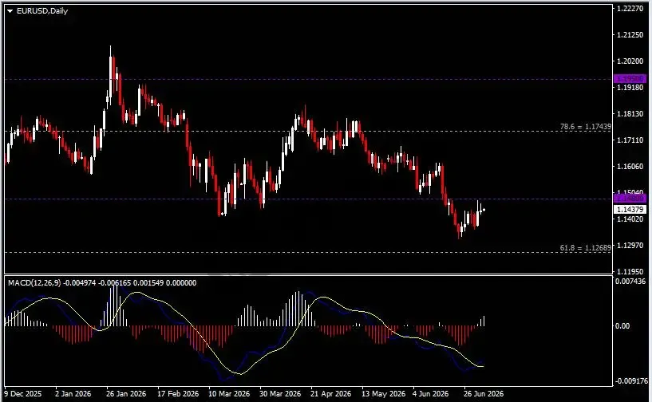Click the MACD(12,26,9) indicator label
The image size is (652, 402).
[34, 282]
